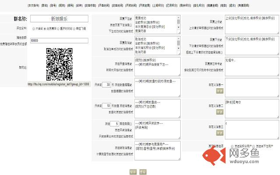Click the [封盘秒数] placeholder tag at top
Image resolution: width=280 pixels, height=175 pixels.
coord(90,6)
